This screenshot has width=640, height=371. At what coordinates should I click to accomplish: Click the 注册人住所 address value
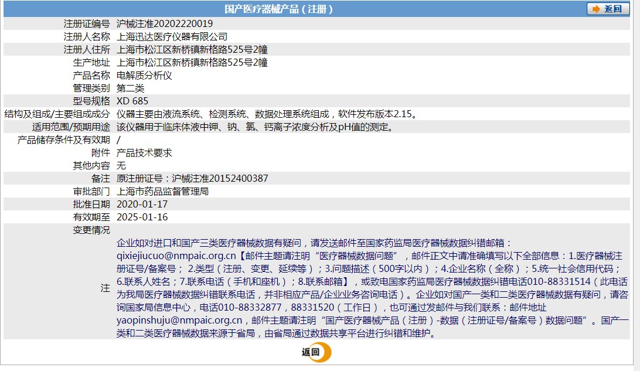[x=192, y=50]
